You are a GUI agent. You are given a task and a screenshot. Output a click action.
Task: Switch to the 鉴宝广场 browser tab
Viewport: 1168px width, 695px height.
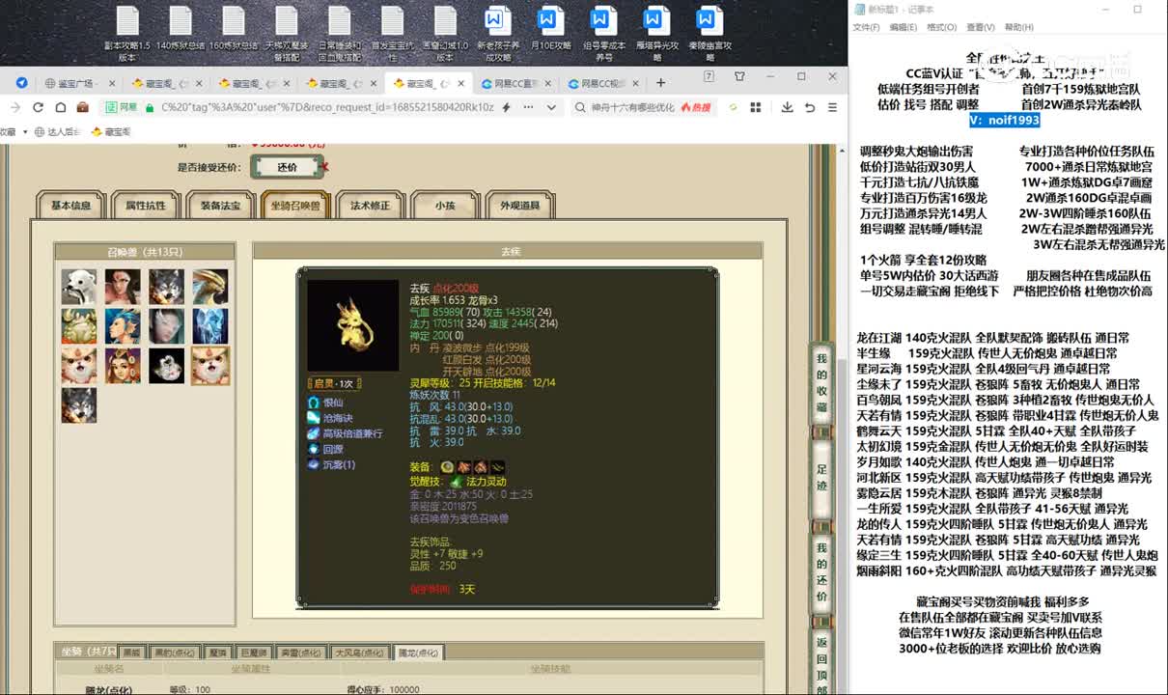point(78,83)
